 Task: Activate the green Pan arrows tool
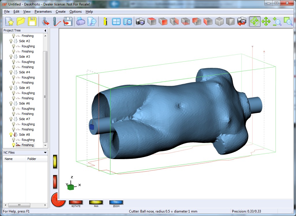266,22
